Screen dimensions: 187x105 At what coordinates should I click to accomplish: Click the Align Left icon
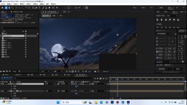tap(157, 20)
